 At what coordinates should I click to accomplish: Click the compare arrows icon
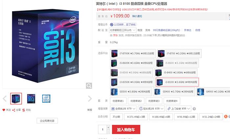(x=23, y=110)
